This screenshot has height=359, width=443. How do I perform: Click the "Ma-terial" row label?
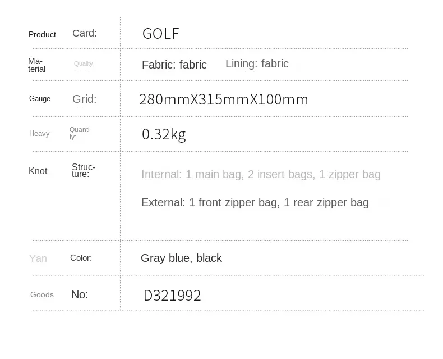point(36,65)
